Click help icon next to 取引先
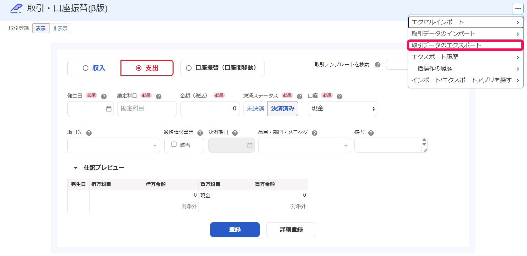Viewport: 527px width, 256px height. [89, 133]
